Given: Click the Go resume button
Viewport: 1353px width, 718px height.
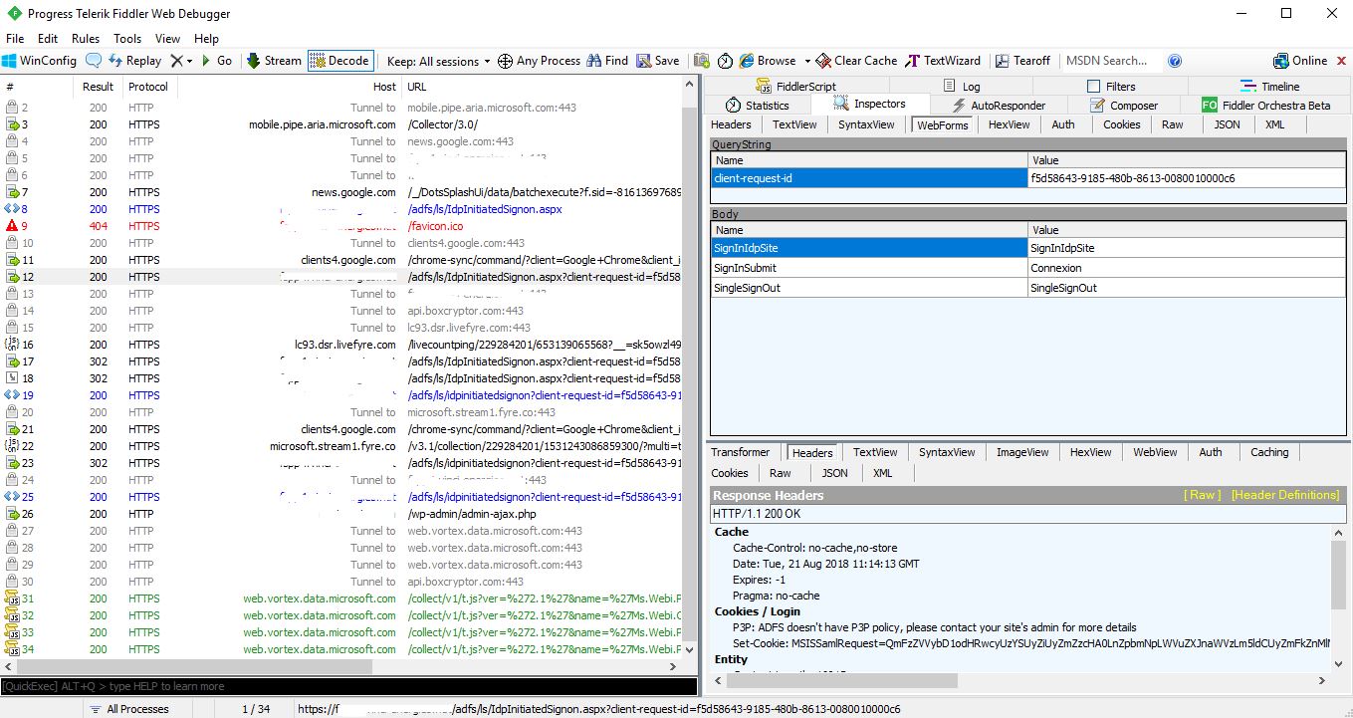Looking at the screenshot, I should [x=216, y=61].
